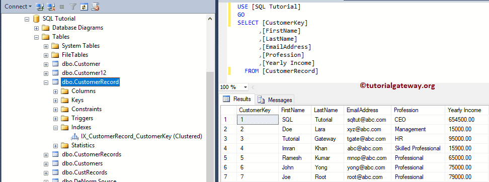Select the dbo.CustomerRecord tree item label
The height and width of the screenshot is (182, 489).
point(90,82)
